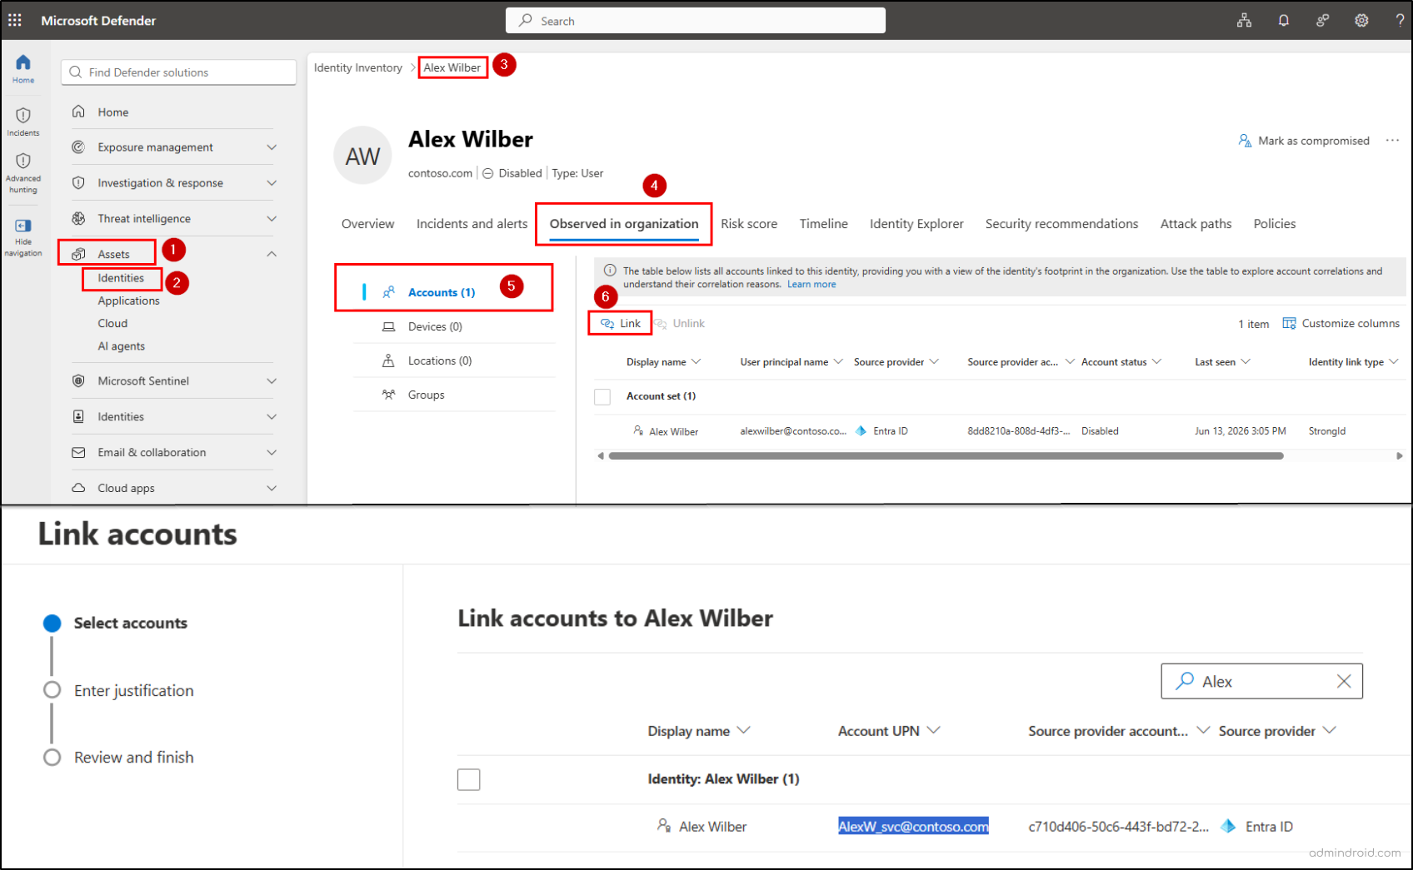Click the AW avatar thumbnail

point(362,156)
